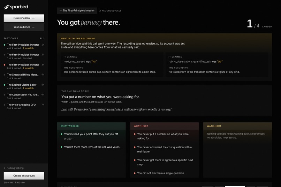
Task: Jump to the 0:20 timestamp link
Action: (69, 139)
